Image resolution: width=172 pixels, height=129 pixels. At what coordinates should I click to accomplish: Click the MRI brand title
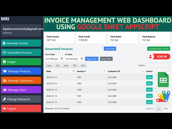5,19
